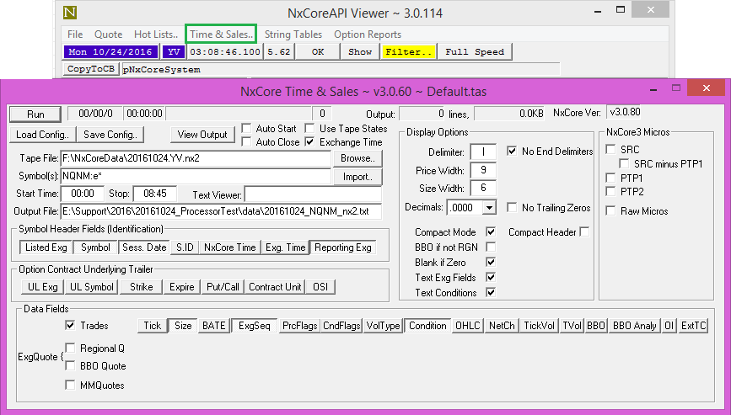Click the Mon 10/24/2016 date button
The height and width of the screenshot is (415, 731).
[110, 51]
